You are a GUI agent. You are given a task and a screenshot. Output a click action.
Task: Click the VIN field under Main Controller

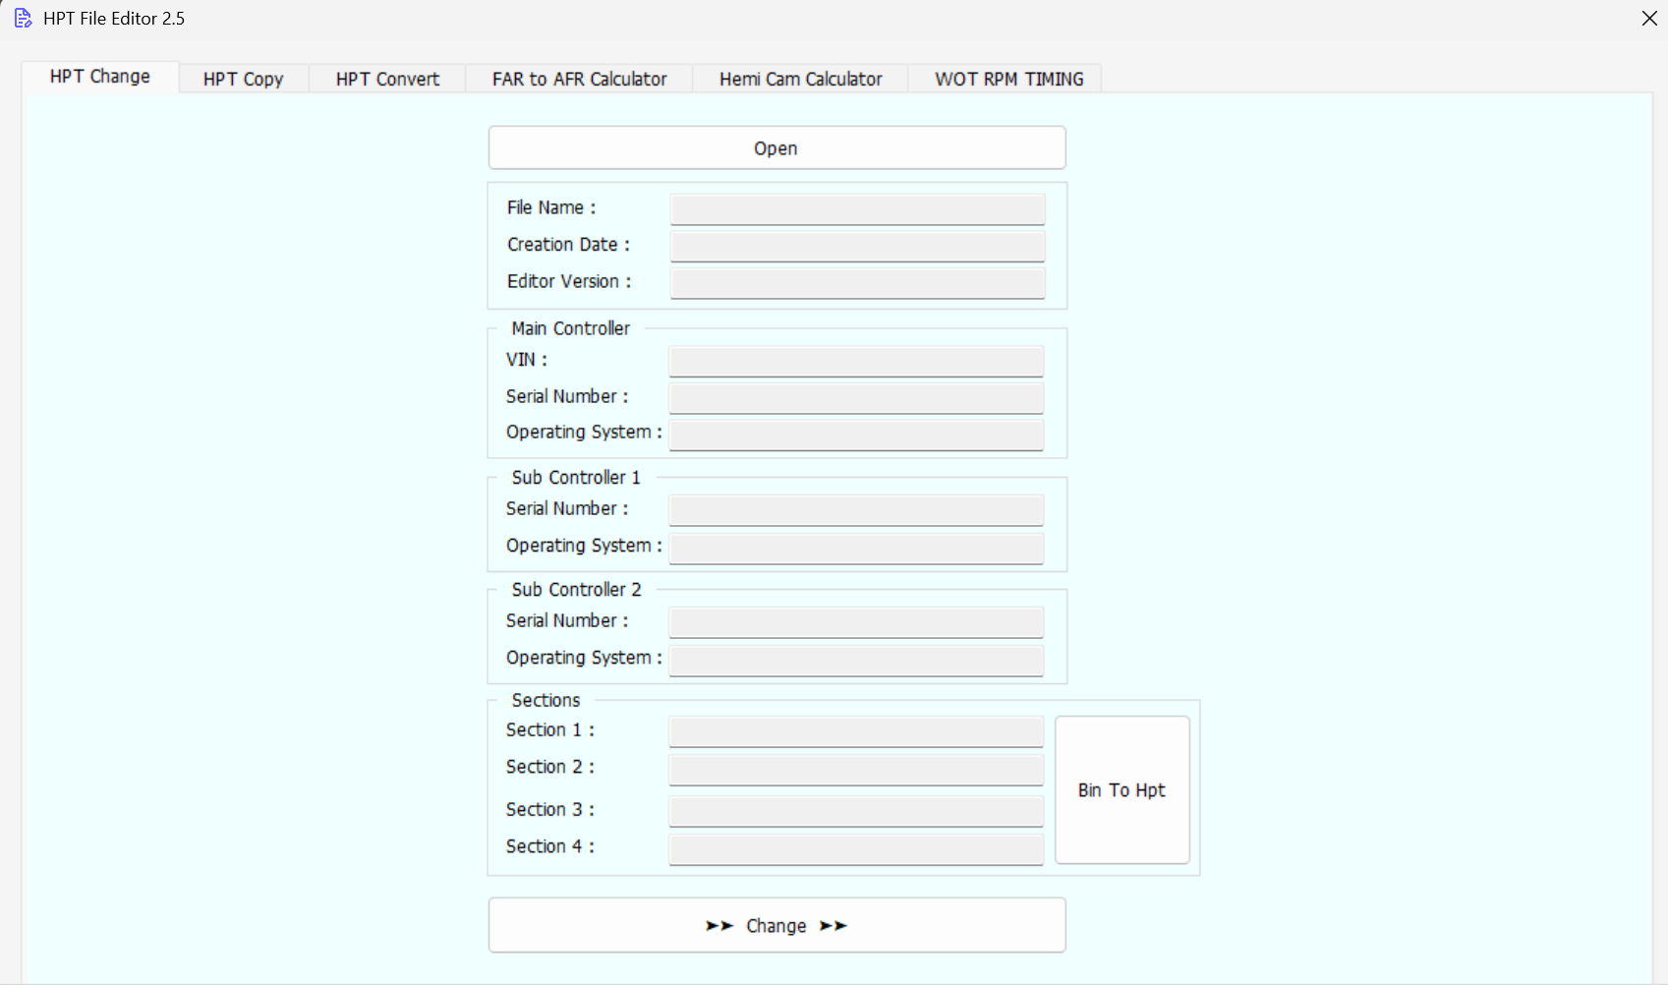855,360
